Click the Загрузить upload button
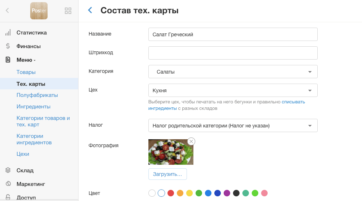Screen dimensions: 362x201 [x=167, y=174]
